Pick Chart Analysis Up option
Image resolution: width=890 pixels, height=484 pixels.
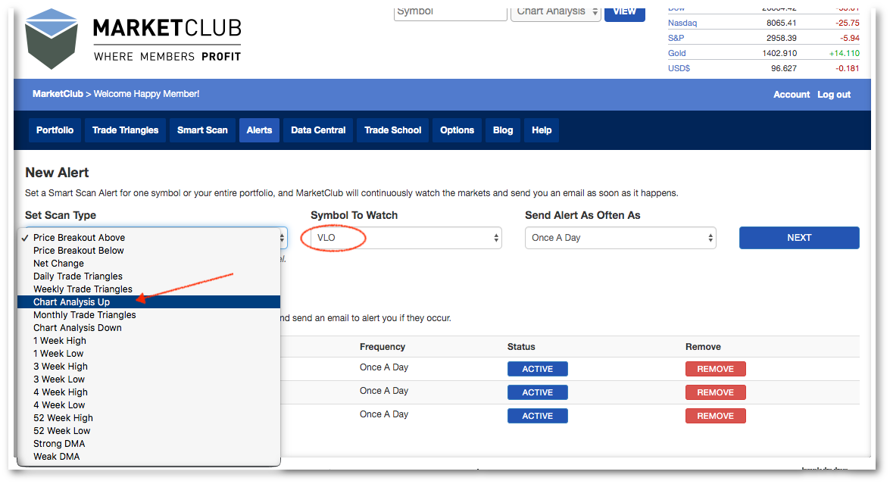(x=148, y=302)
